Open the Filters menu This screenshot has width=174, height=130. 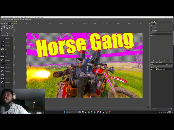click(x=23, y=19)
